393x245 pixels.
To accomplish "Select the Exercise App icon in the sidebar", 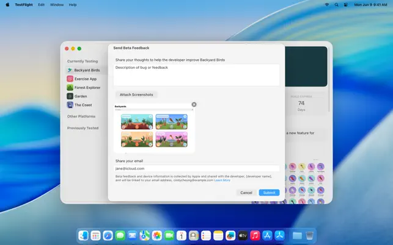I will 70,79.
